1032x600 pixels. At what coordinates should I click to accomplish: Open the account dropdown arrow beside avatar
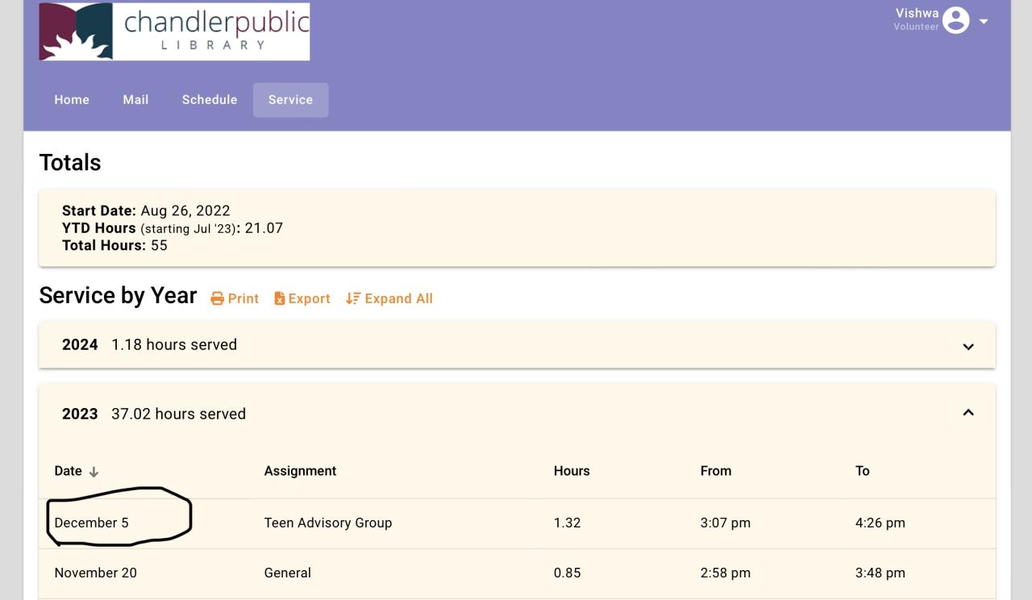984,21
